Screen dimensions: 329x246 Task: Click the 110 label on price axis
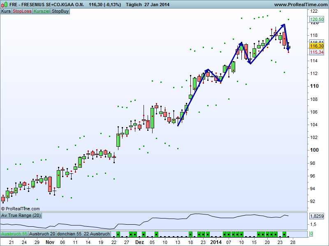coord(314,86)
